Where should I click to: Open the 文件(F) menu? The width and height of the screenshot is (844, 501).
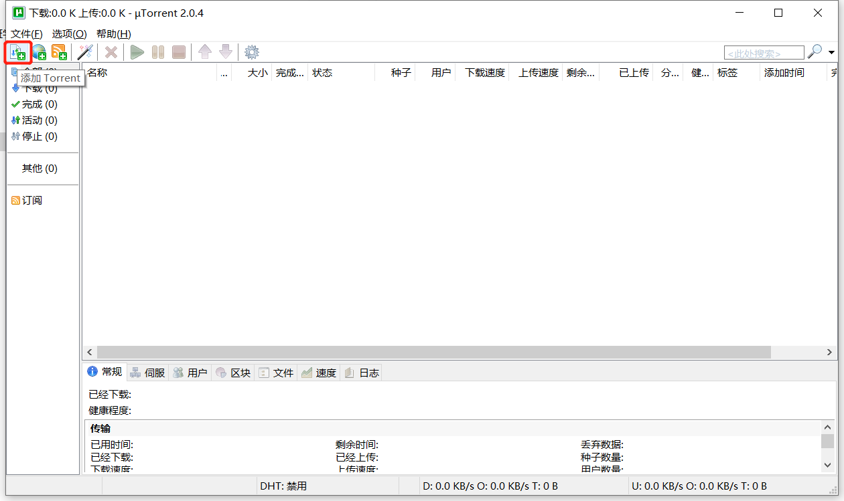(27, 33)
